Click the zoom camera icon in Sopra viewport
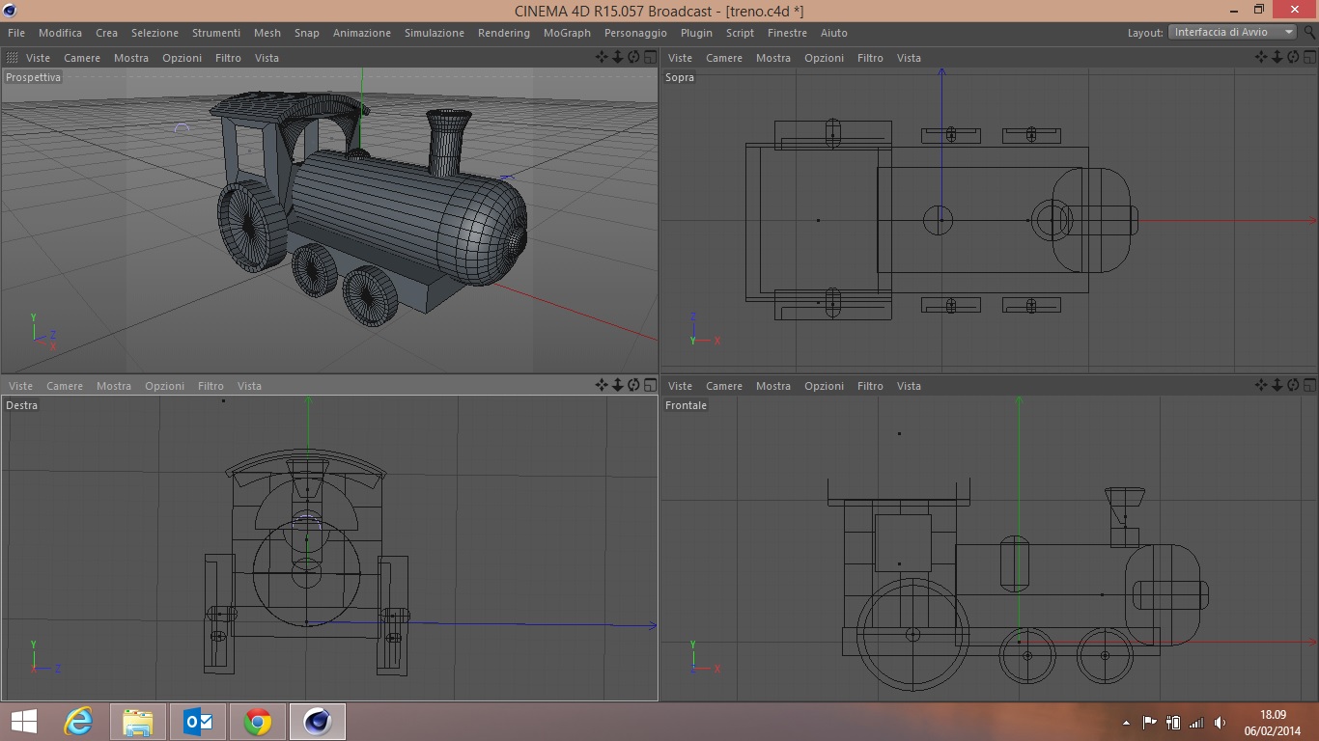1319x741 pixels. click(x=1277, y=58)
